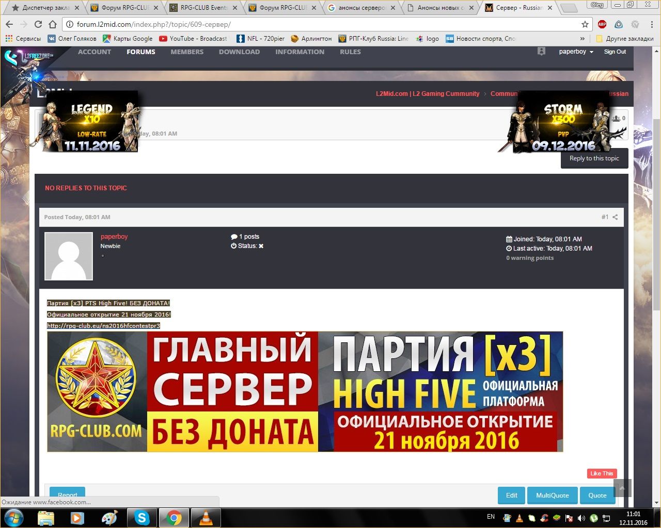Open Skype from the taskbar

141,518
